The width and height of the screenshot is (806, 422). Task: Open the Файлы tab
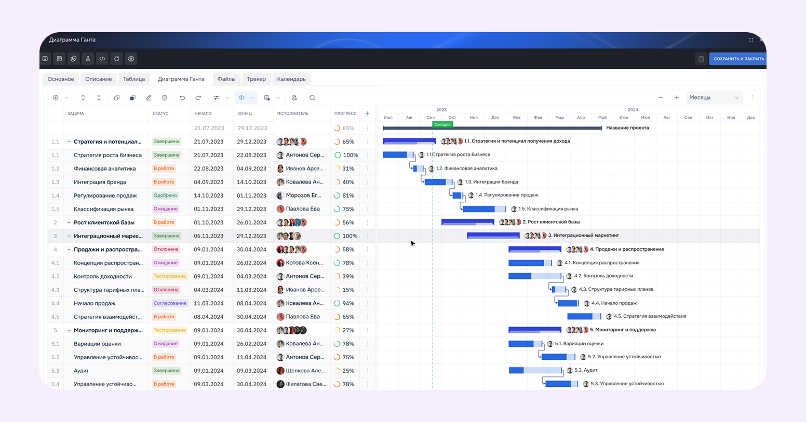point(226,79)
